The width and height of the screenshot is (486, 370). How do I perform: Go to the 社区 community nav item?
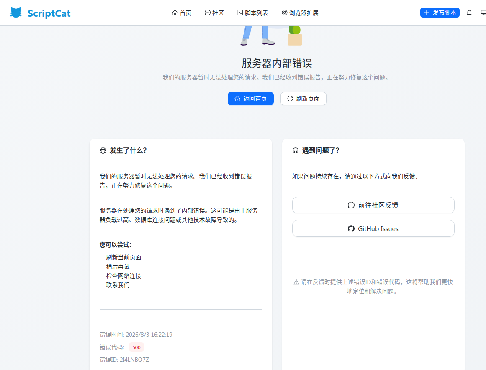214,13
